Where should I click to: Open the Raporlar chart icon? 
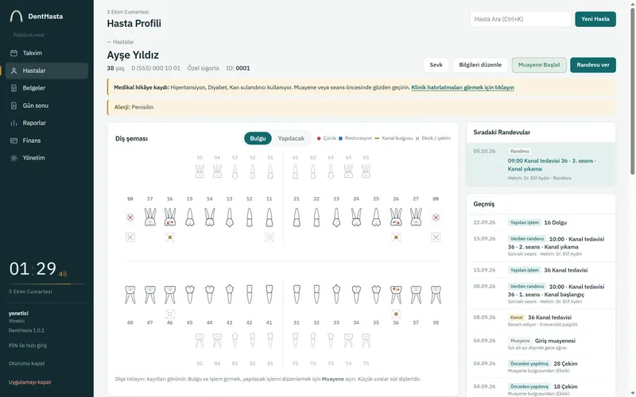point(14,123)
